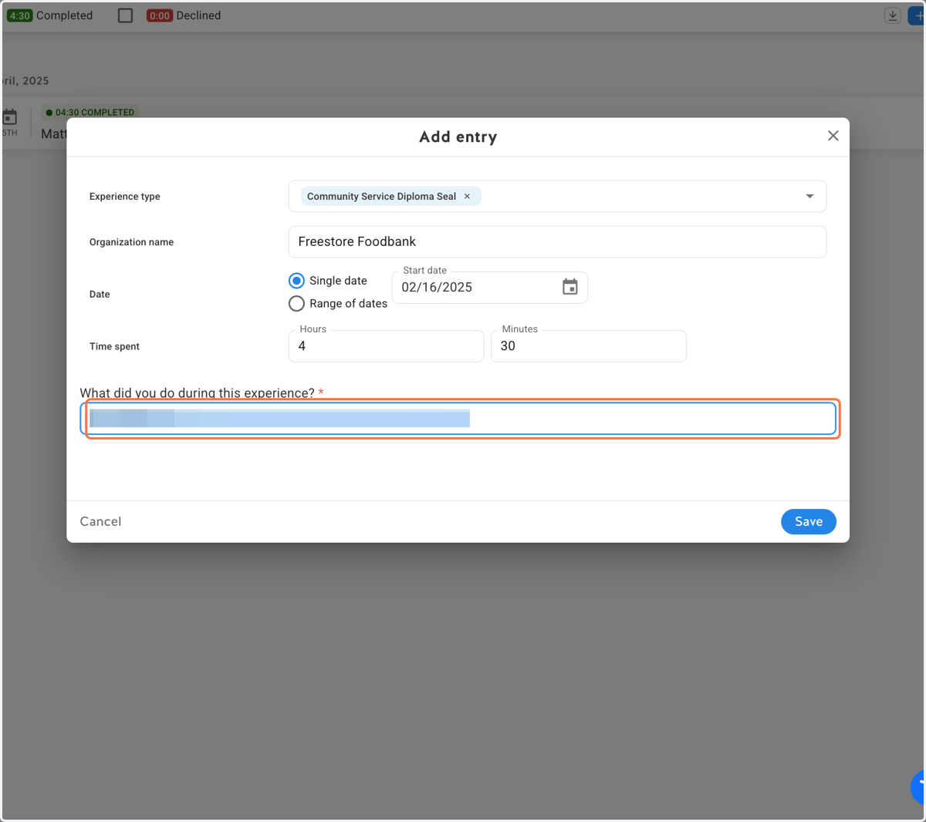Viewport: 926px width, 822px height.
Task: Click the Organization name input field
Action: [557, 242]
